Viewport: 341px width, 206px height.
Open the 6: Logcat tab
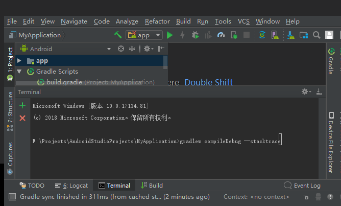point(71,186)
